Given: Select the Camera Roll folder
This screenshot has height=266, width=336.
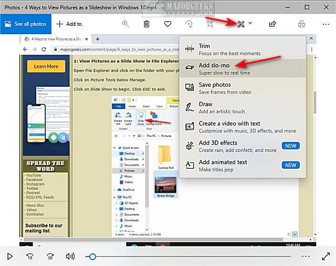Looking at the screenshot, I should click(x=166, y=158).
